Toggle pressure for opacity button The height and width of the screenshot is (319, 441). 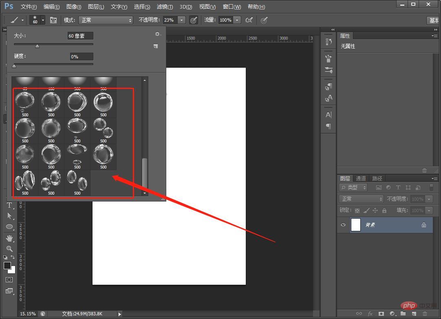(x=194, y=20)
